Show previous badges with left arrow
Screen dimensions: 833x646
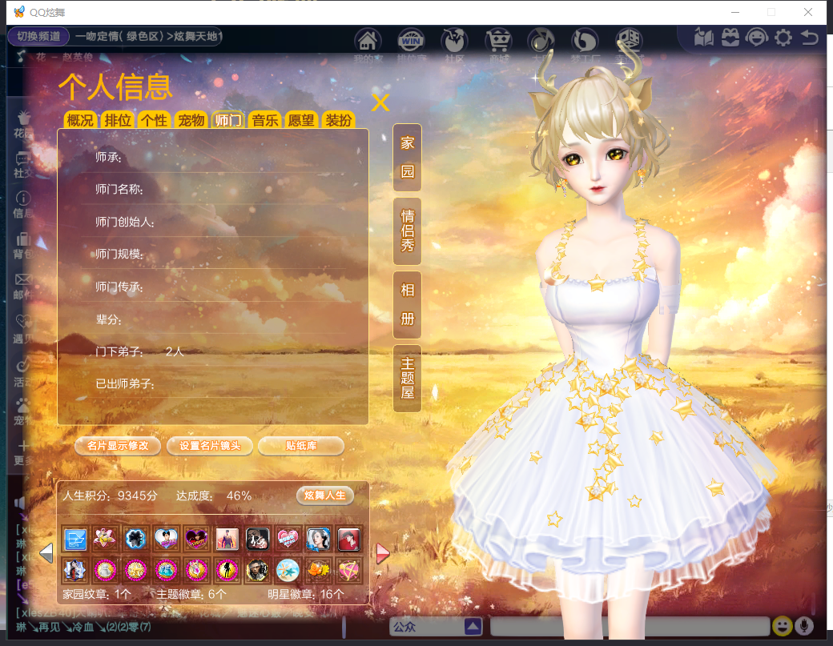point(46,553)
